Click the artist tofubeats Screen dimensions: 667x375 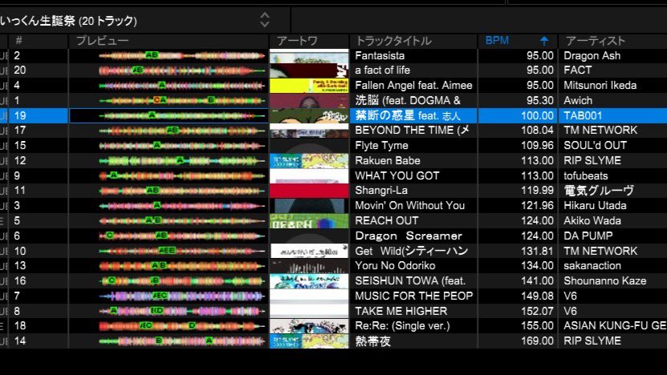[x=585, y=175]
